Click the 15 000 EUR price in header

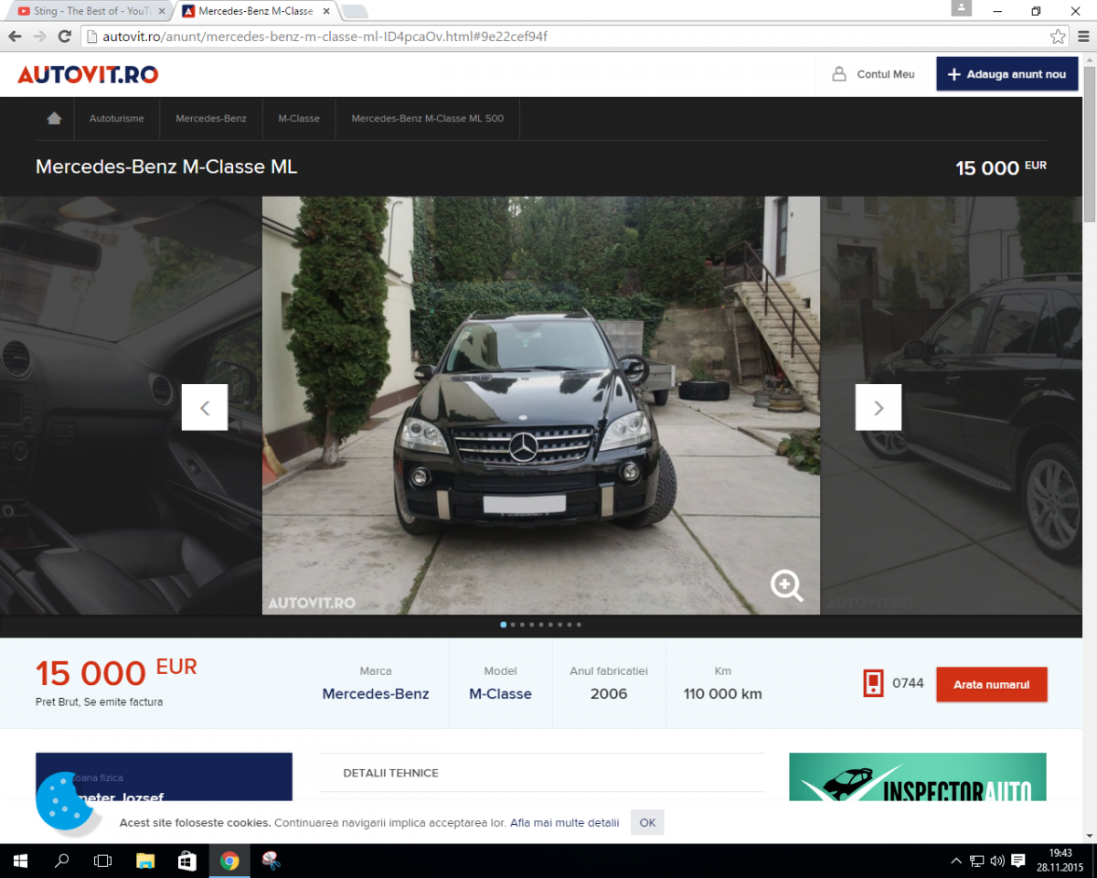pyautogui.click(x=1001, y=168)
